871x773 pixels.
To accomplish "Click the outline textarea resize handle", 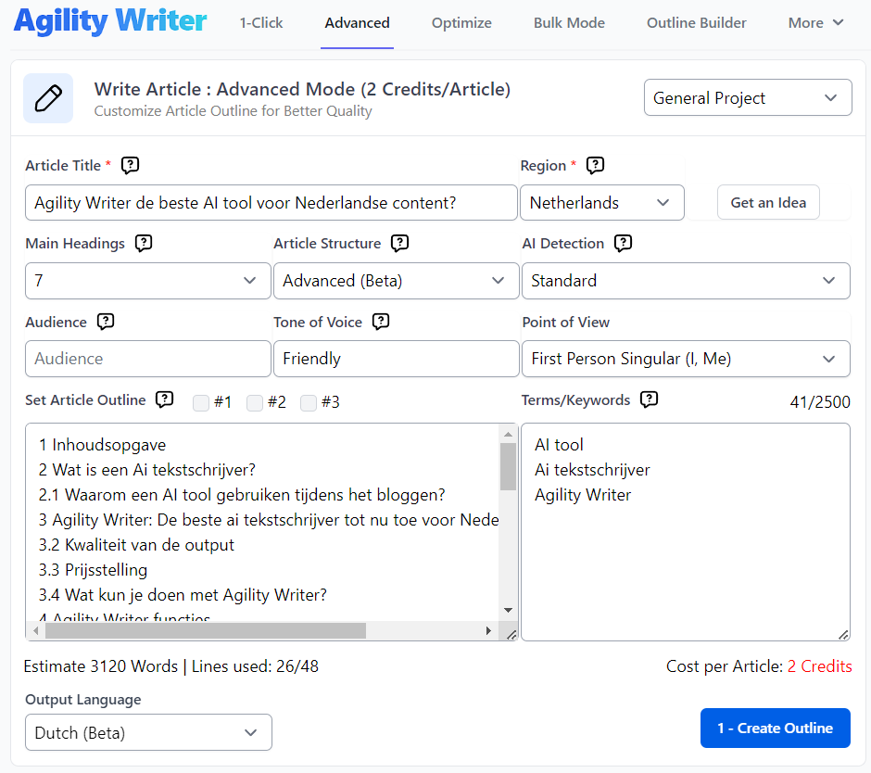I will coord(511,634).
